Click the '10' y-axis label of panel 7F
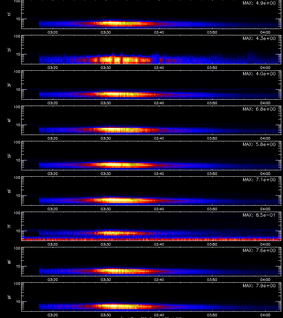 18,231
